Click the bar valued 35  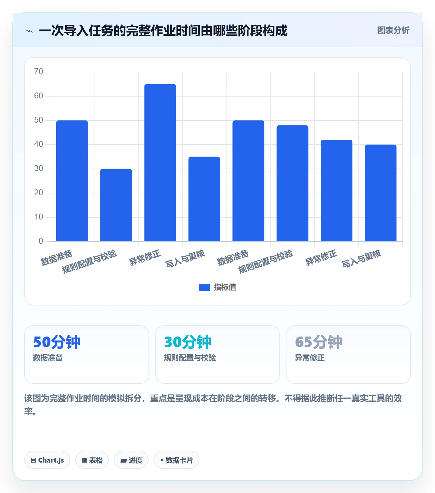pos(204,199)
